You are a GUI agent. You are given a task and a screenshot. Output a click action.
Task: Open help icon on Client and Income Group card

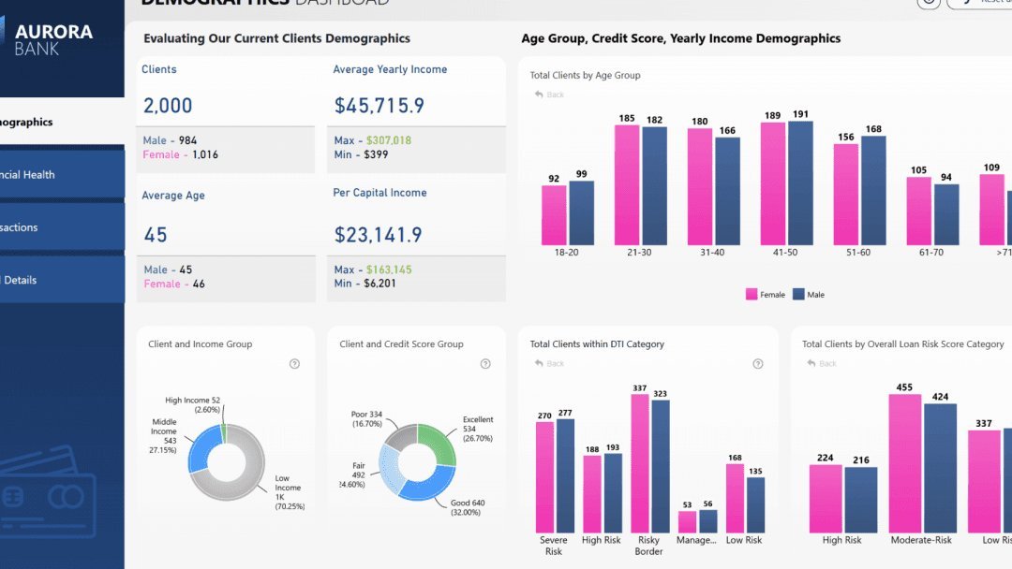[294, 364]
